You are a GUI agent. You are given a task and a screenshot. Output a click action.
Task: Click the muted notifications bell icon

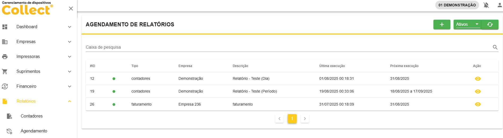(x=486, y=5)
